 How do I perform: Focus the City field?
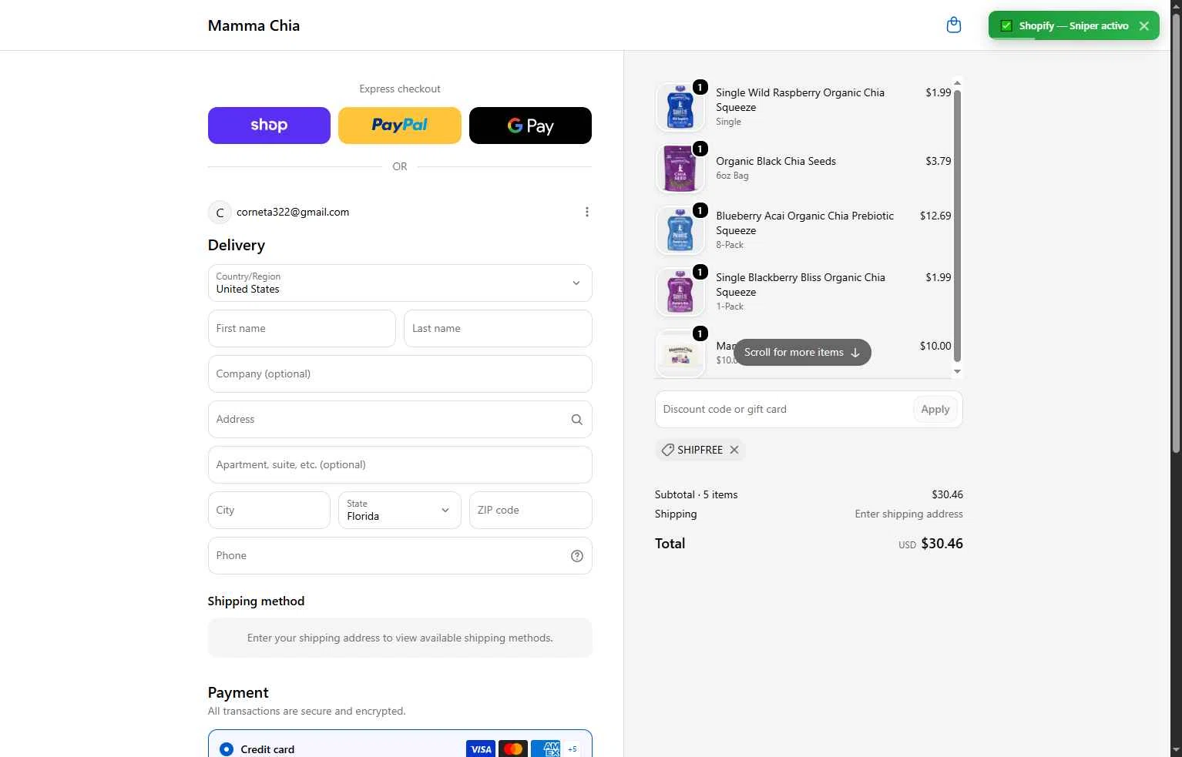click(269, 511)
